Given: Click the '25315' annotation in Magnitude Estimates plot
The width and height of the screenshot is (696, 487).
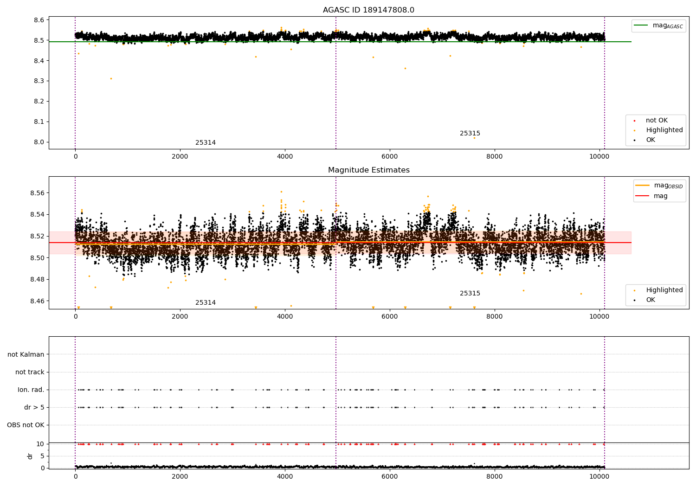Looking at the screenshot, I should (x=470, y=294).
